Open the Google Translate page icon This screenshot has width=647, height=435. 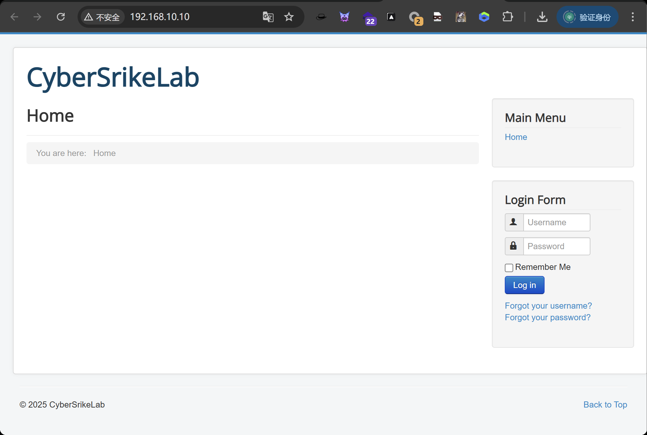click(268, 17)
